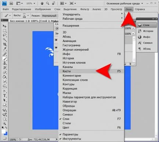
Task: Click the Zoom tool in application bar
Action: pyautogui.click(x=48, y=3)
